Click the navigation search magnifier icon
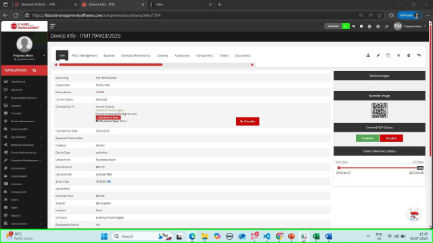Viewport: 433px width, 243px height. tap(35, 70)
